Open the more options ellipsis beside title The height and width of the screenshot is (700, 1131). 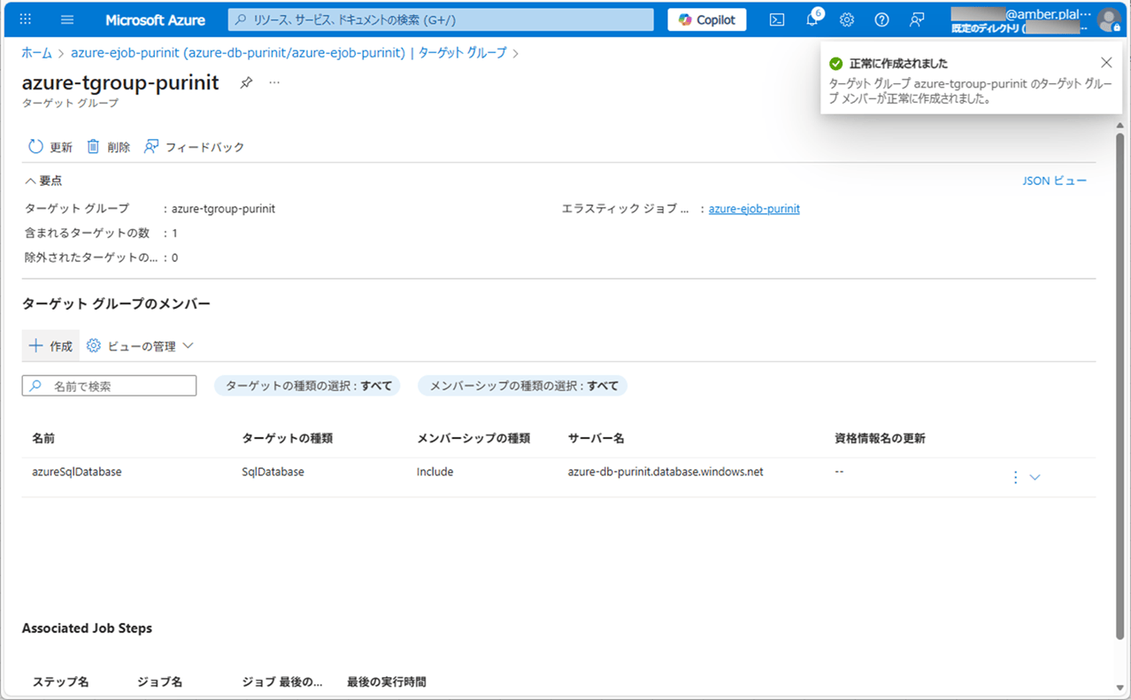point(274,82)
